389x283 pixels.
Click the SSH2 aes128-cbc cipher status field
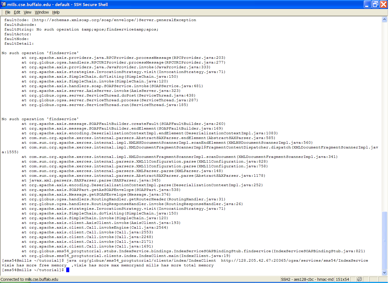307,279
